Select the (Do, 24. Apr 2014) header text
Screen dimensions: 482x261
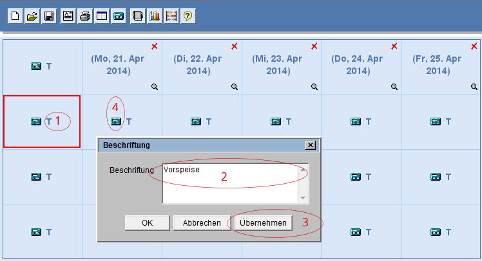(x=358, y=65)
